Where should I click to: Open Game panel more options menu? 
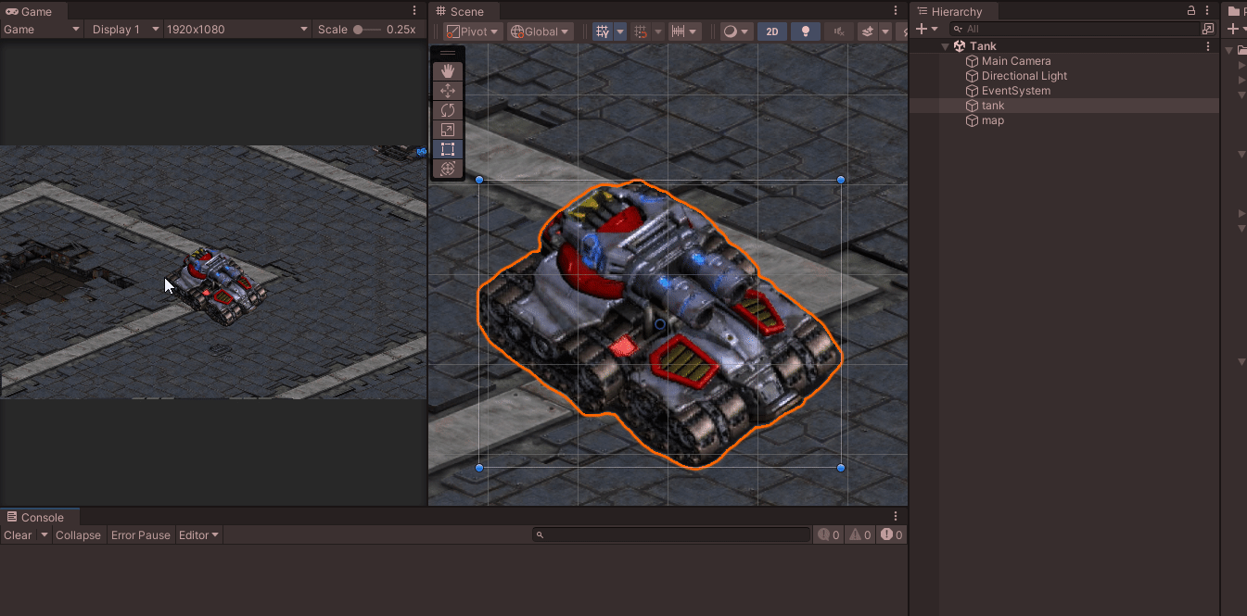[414, 11]
